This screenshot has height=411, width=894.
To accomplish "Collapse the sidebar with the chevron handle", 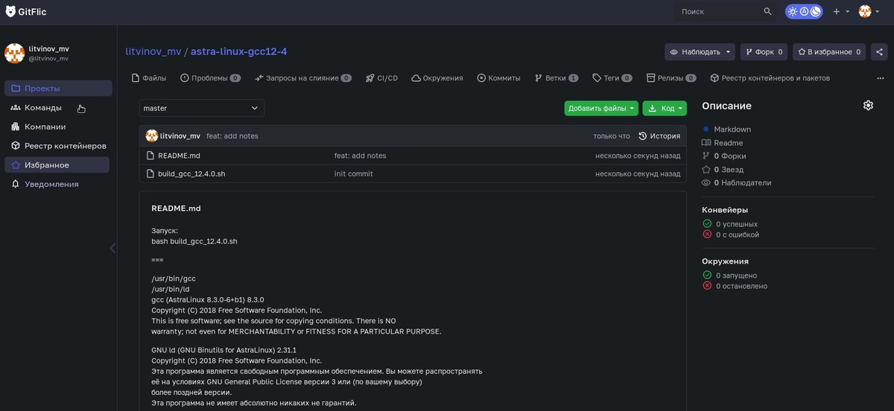I will [112, 248].
